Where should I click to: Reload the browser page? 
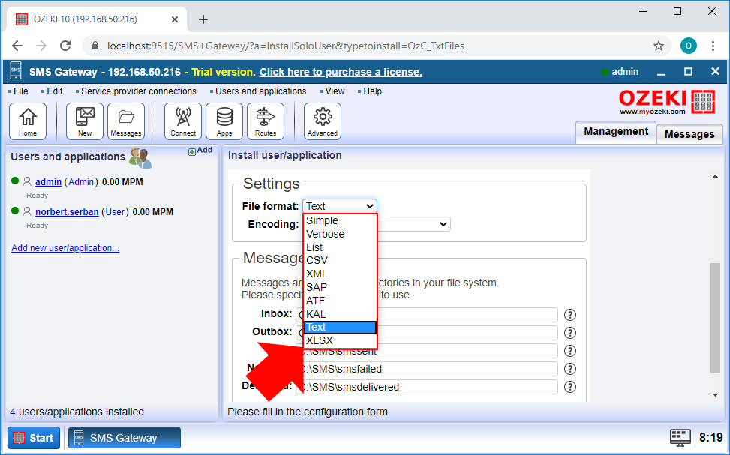65,46
